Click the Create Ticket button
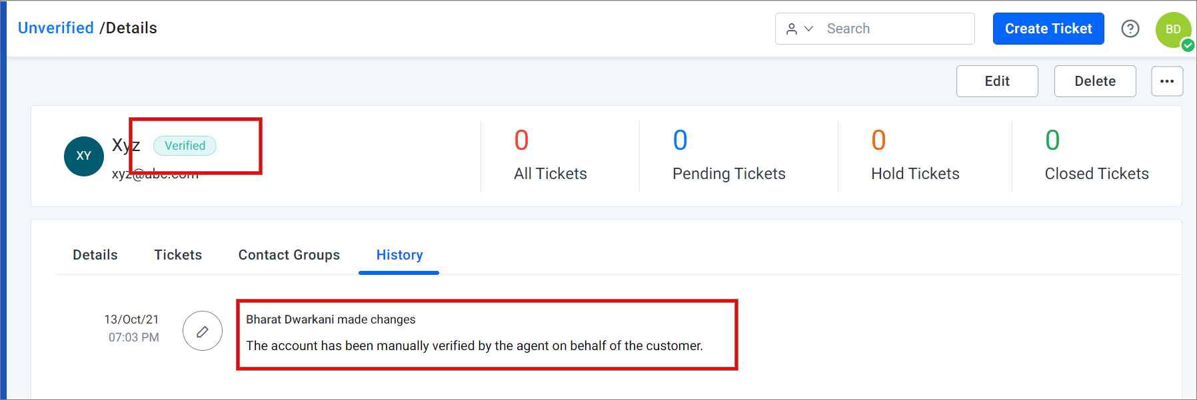The image size is (1197, 400). pyautogui.click(x=1048, y=29)
